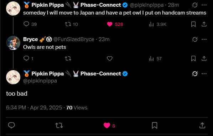Repost the tweet with 10 reposts
The height and width of the screenshot is (136, 213).
pos(71,24)
